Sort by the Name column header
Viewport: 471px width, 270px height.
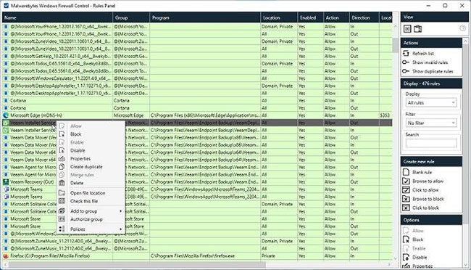[57, 17]
